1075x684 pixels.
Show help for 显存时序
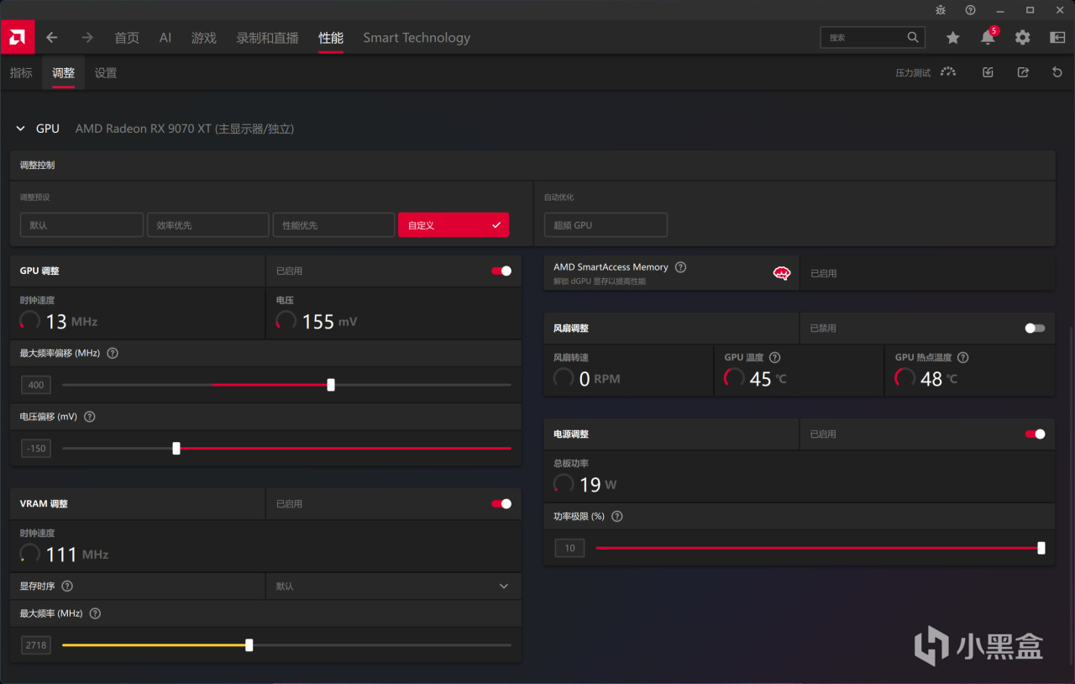67,586
